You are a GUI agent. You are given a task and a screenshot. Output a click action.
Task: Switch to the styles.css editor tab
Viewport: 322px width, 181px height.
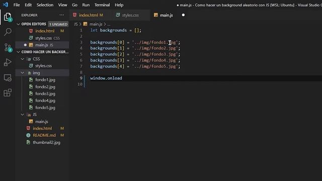click(130, 15)
